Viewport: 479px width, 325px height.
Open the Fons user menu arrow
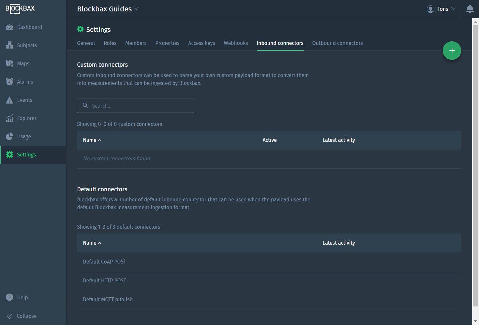[453, 9]
